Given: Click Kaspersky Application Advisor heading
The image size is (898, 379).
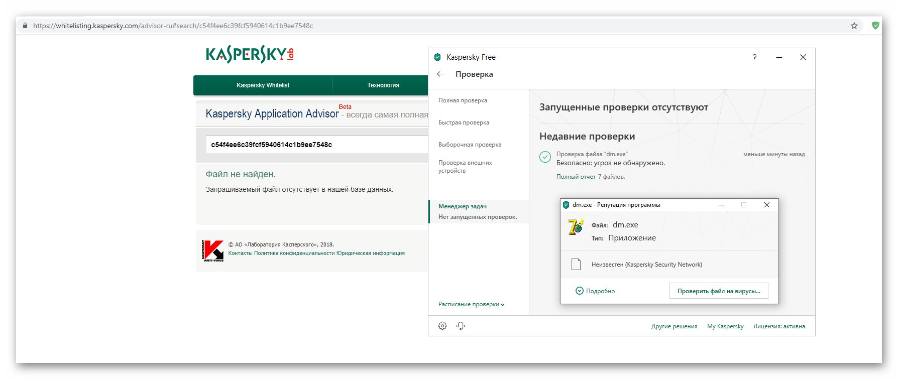Looking at the screenshot, I should click(x=272, y=114).
